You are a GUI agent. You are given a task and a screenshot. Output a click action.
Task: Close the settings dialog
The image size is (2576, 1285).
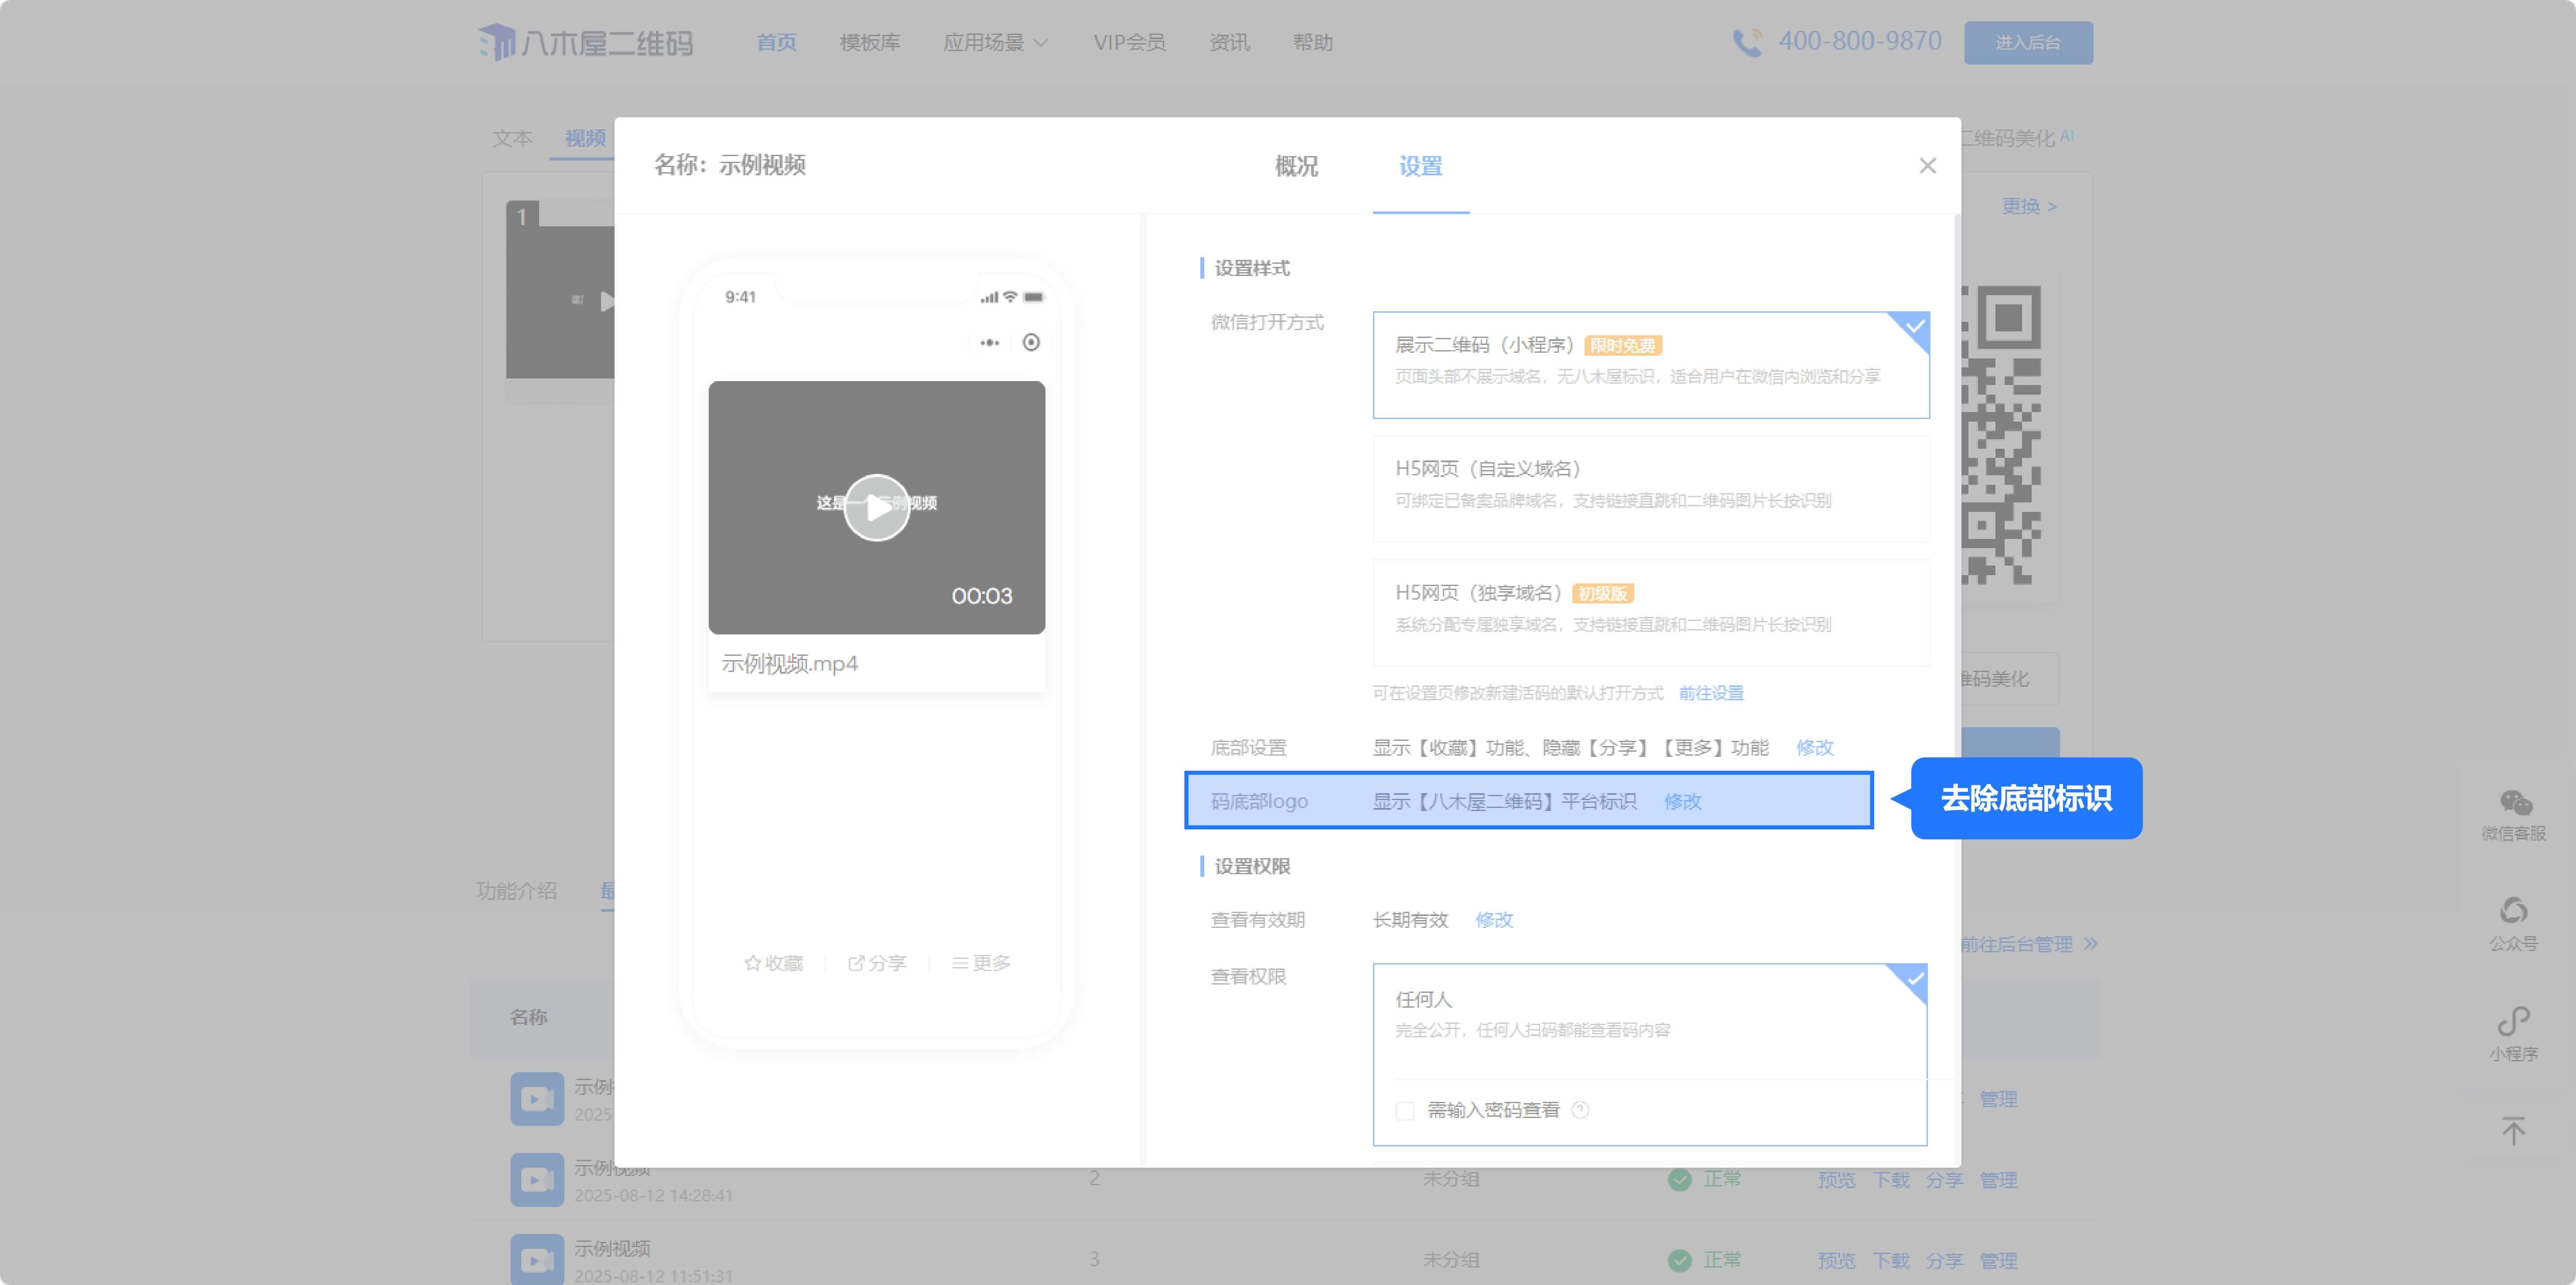tap(1927, 166)
